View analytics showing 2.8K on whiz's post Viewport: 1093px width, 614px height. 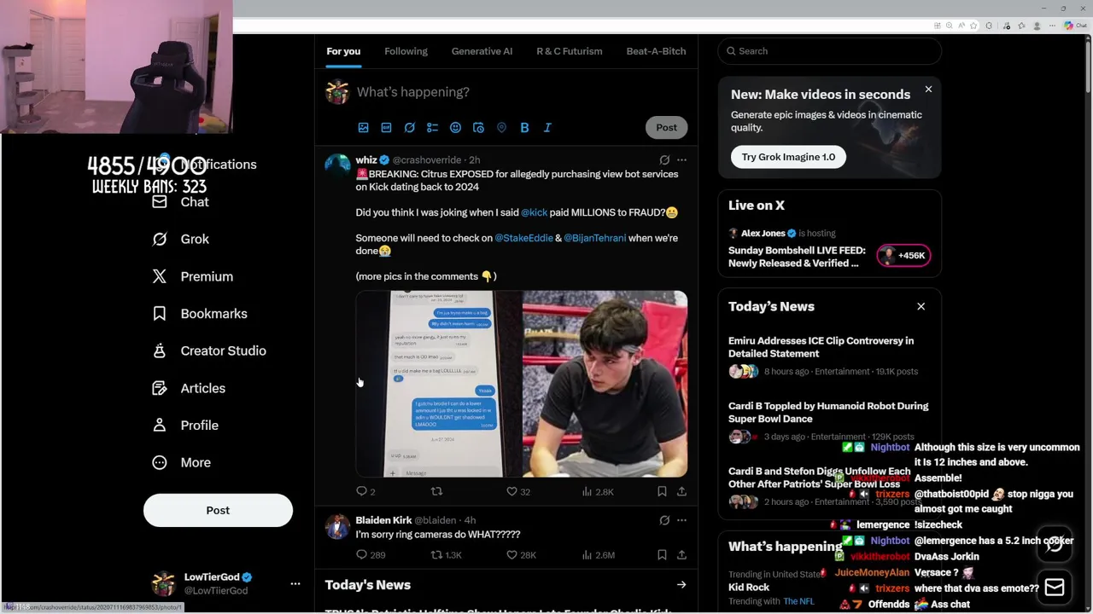[598, 491]
